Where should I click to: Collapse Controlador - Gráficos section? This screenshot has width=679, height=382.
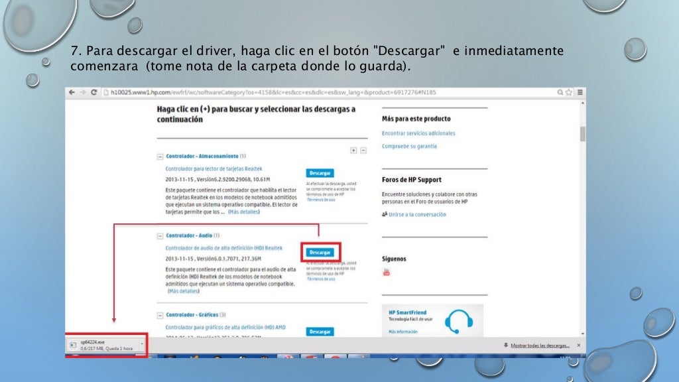160,315
